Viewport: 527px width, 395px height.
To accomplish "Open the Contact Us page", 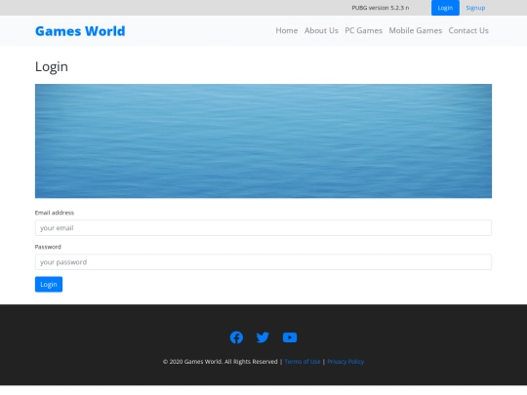I will click(468, 30).
